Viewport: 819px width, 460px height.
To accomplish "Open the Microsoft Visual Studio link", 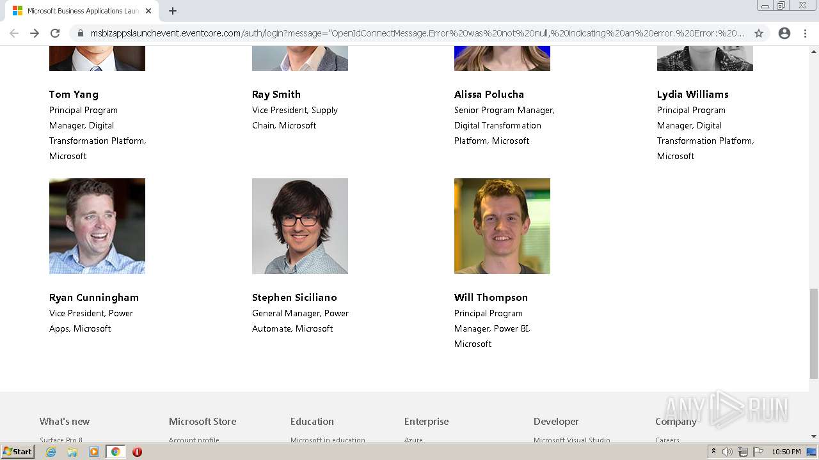I will 572,440.
